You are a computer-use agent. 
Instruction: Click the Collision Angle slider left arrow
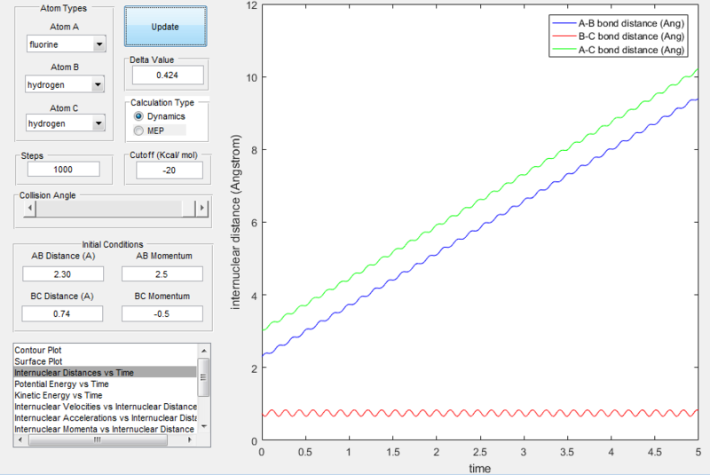coord(30,208)
